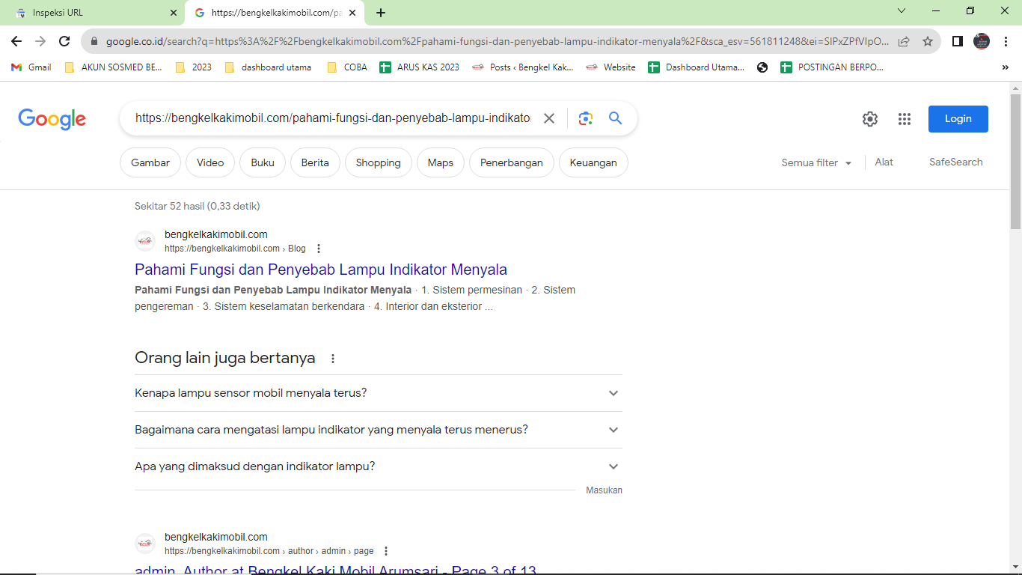Go back to the previous page
This screenshot has width=1022, height=575.
(16, 41)
